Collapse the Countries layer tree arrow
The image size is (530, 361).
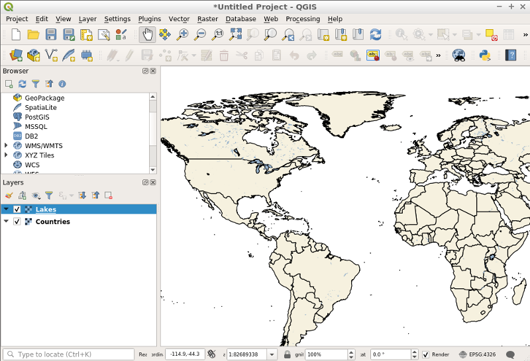(6, 221)
